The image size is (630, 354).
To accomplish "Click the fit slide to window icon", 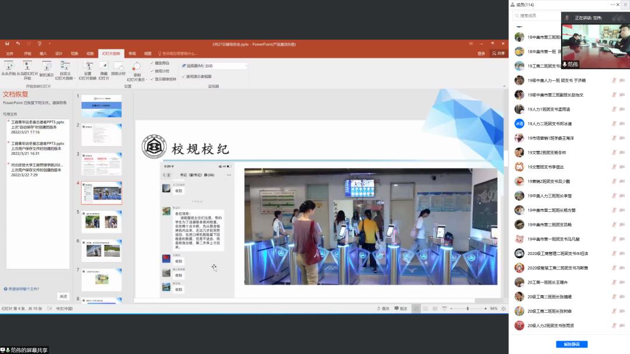I will tap(502, 309).
